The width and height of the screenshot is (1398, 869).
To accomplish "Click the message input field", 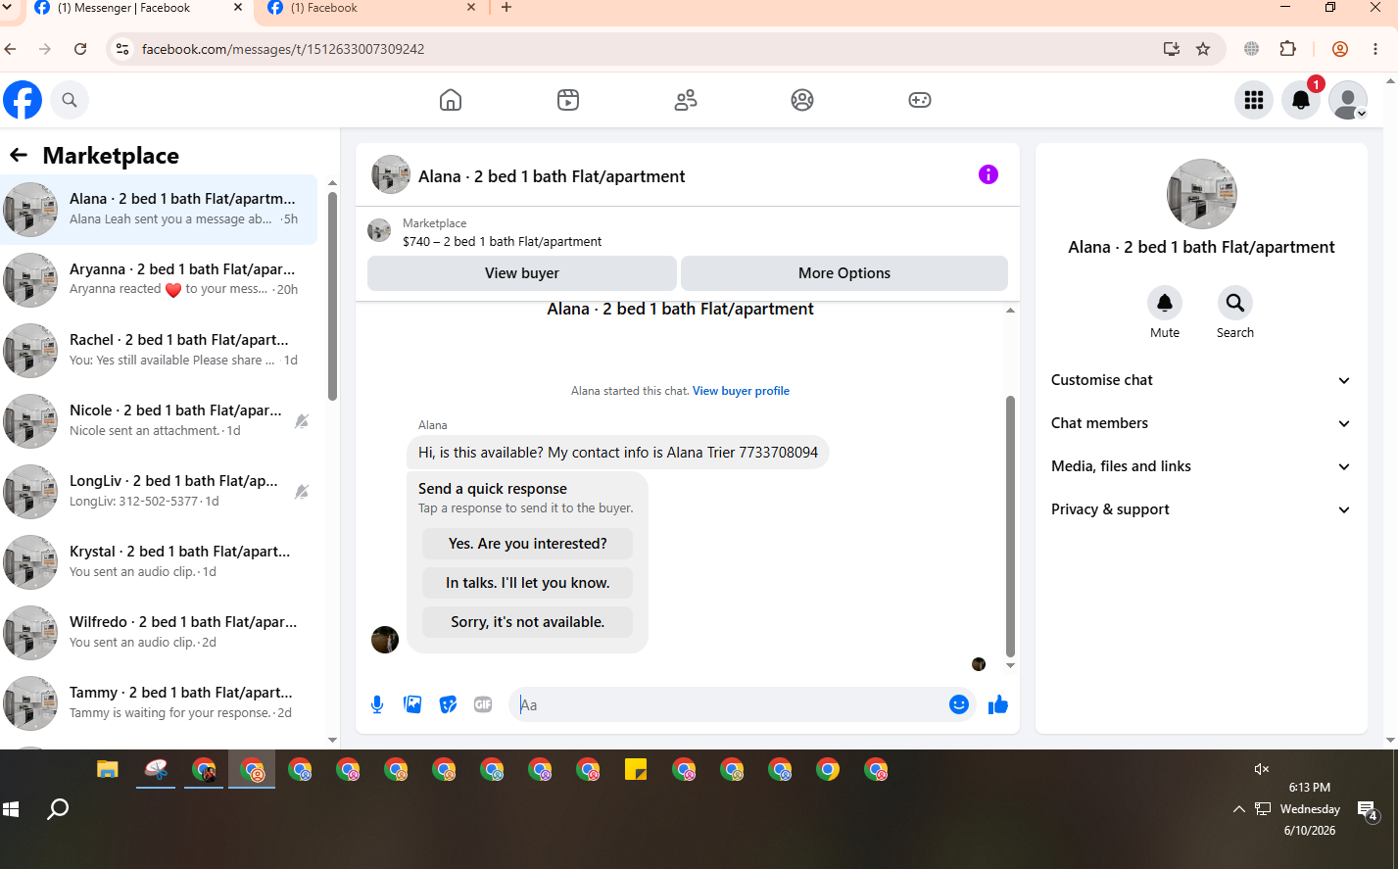I will [730, 704].
